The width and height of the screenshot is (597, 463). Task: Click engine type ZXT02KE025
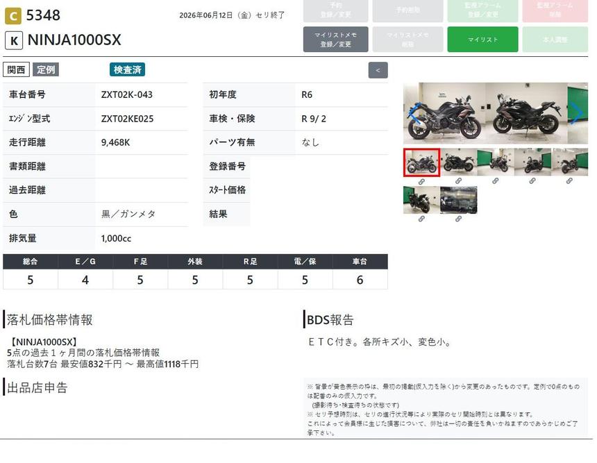pos(127,119)
